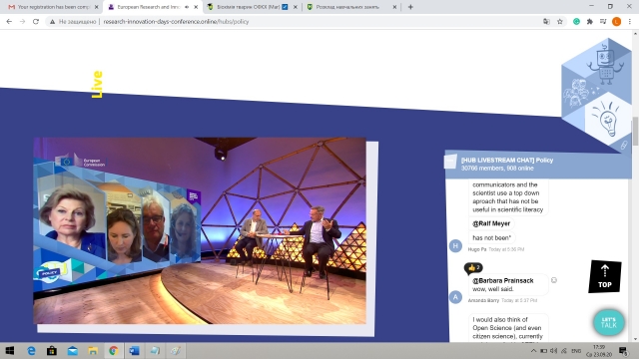Click the black TOP scroll-to-top button
This screenshot has width=639, height=359.
pos(605,277)
